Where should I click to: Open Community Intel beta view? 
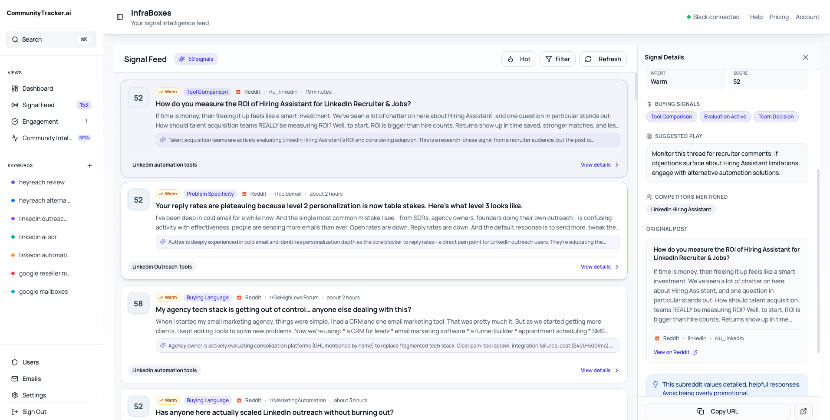point(47,138)
